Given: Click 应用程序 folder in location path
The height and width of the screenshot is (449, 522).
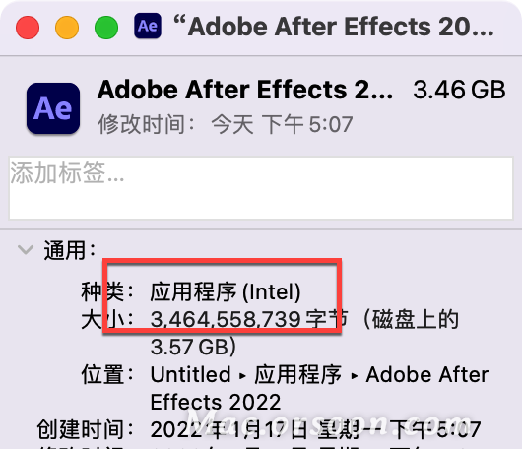Looking at the screenshot, I should (298, 374).
